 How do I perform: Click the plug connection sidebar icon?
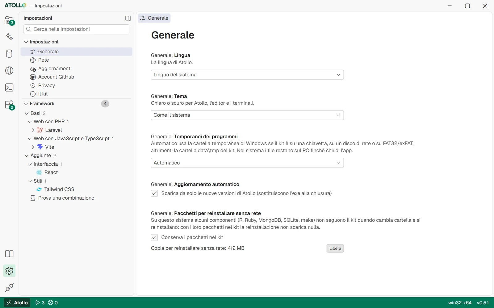click(9, 288)
